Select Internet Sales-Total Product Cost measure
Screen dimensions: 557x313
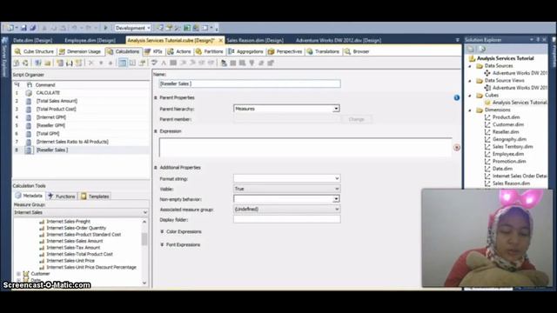click(x=79, y=254)
